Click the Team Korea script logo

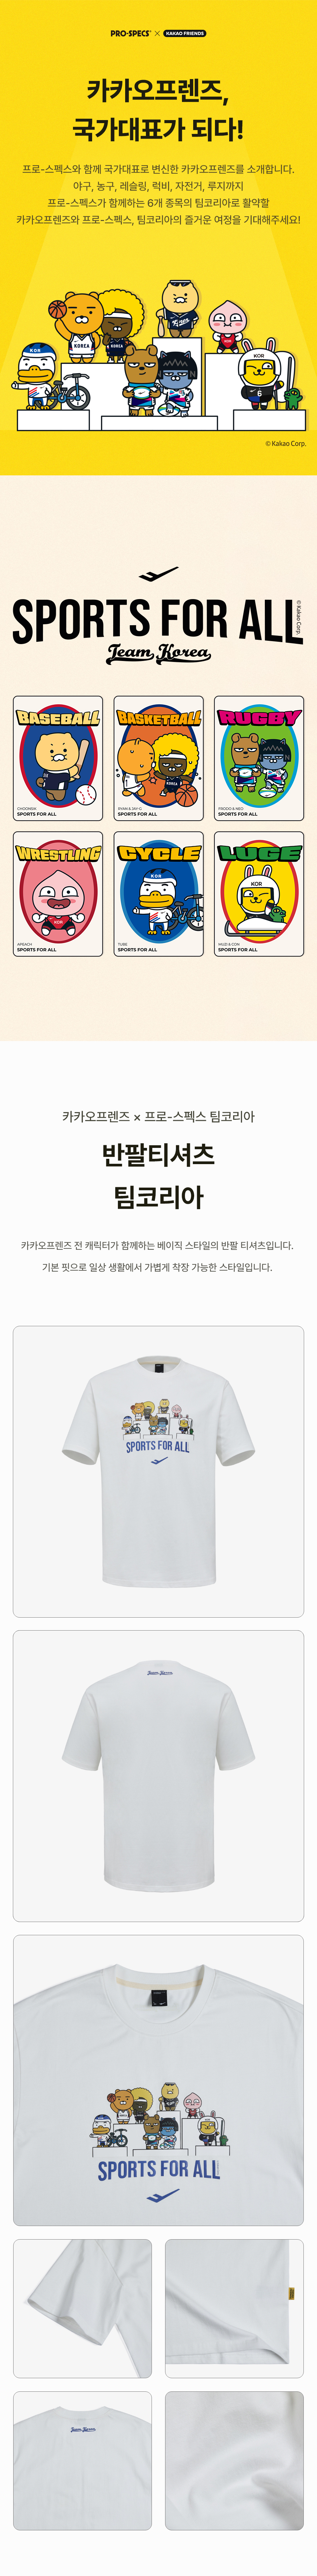pos(158,653)
